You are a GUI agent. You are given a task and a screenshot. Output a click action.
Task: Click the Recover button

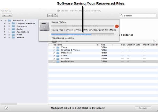(x=143, y=108)
